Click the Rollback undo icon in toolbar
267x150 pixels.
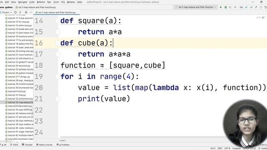(x=265, y=7)
